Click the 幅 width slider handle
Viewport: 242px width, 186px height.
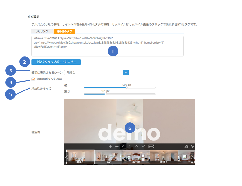tap(126, 88)
